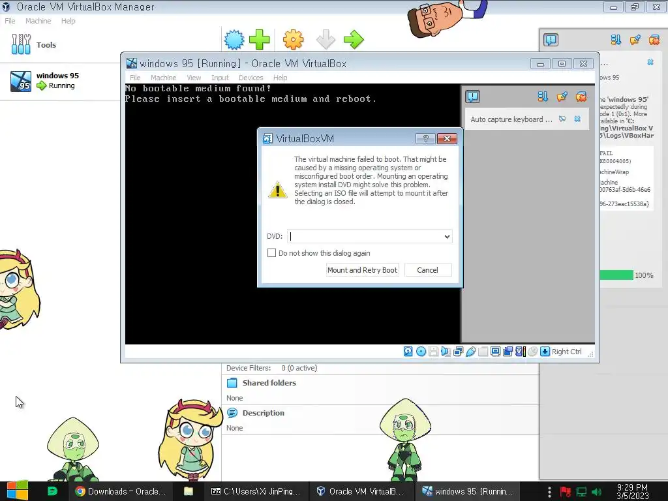
Task: Click the optical disk indicator in VM status bar
Action: coord(421,352)
